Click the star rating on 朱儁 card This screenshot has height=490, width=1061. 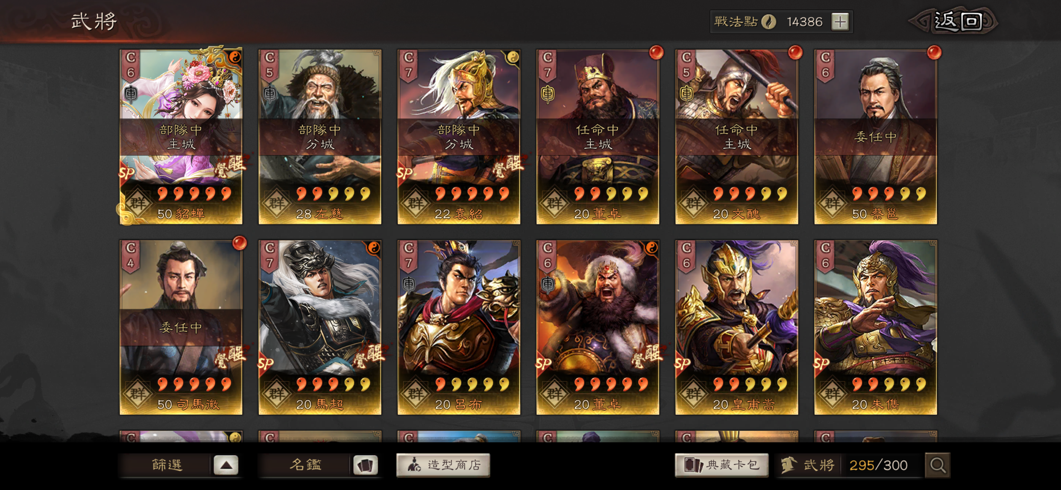[x=889, y=384]
